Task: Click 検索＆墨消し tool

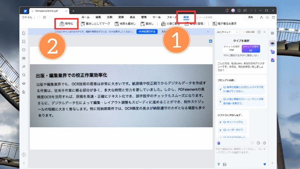Action: point(125,24)
